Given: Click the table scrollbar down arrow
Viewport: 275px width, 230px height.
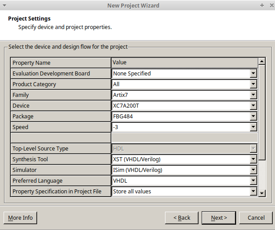Looking at the screenshot, I should click(262, 193).
